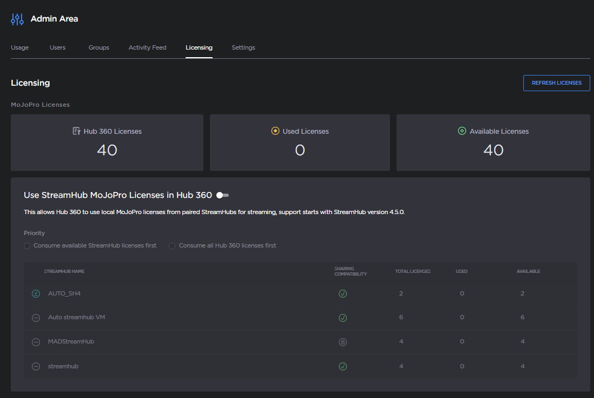
Task: Click the Hub 360 Licenses count 40
Action: click(107, 150)
